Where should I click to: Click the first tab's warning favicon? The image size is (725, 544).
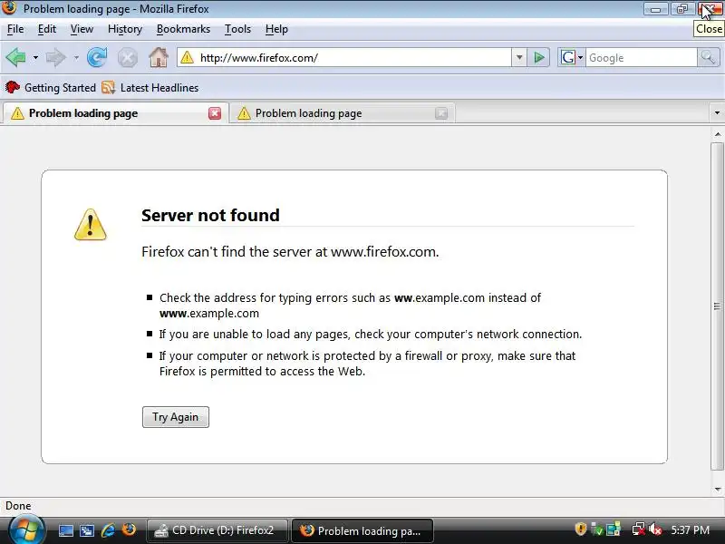17,113
